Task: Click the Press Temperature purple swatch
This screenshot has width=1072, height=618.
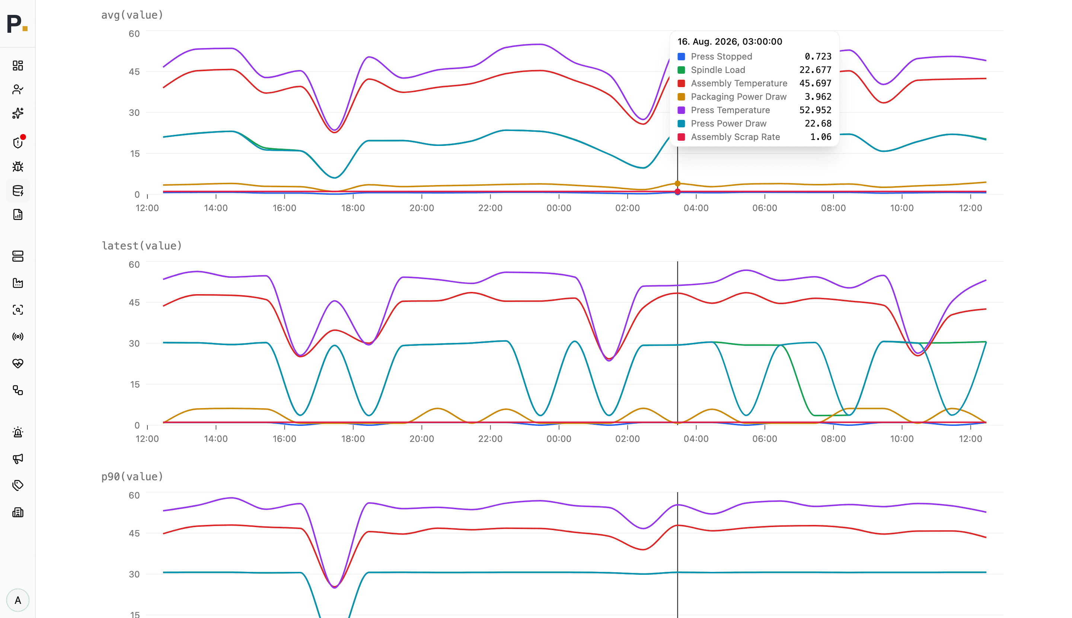Action: pos(681,110)
